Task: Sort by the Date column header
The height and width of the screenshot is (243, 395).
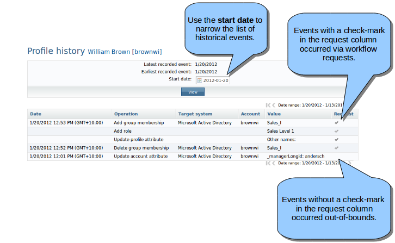Action: pyautogui.click(x=35, y=114)
